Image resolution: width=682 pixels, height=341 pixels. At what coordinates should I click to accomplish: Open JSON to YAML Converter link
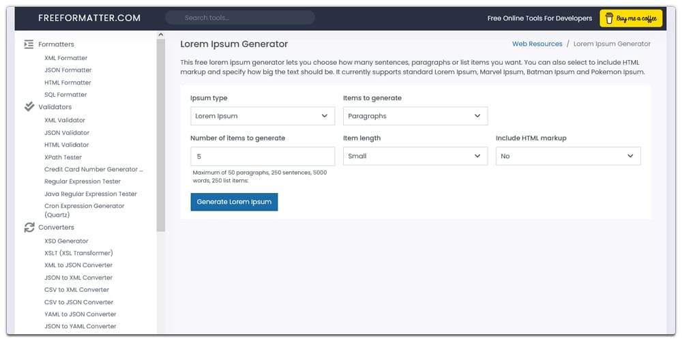(x=80, y=326)
